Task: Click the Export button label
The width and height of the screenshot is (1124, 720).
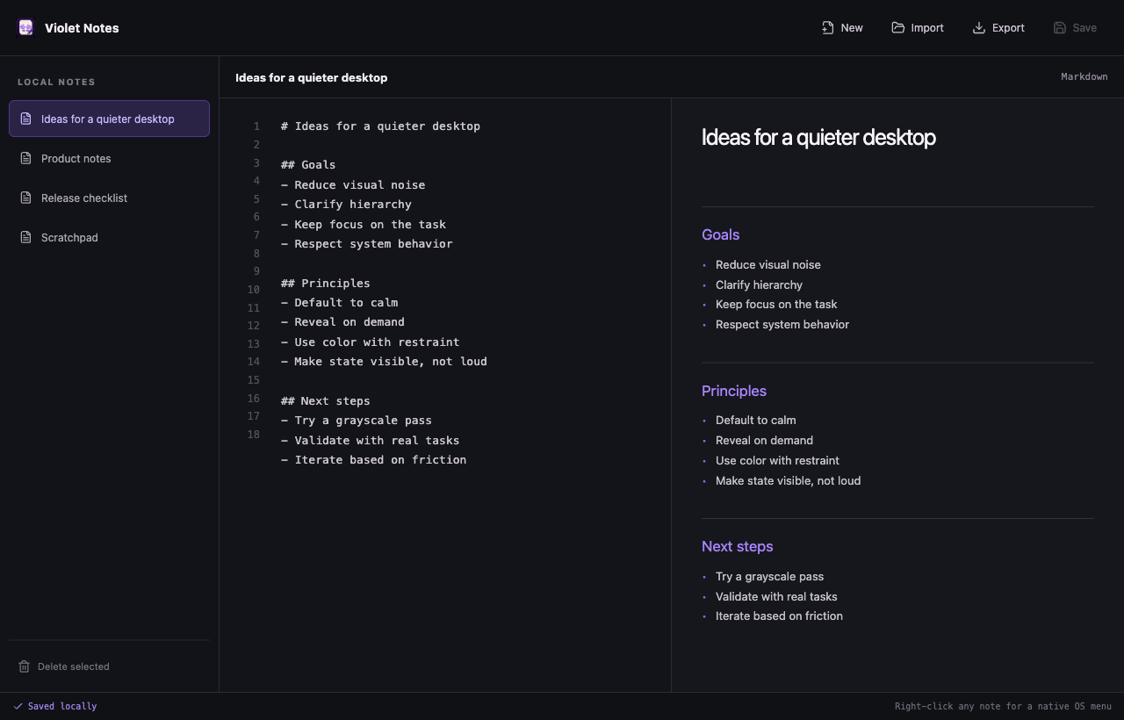Action: [x=1008, y=28]
